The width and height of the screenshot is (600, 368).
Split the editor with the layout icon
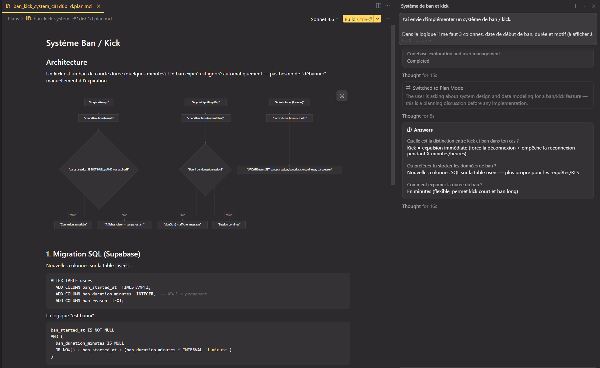[378, 6]
